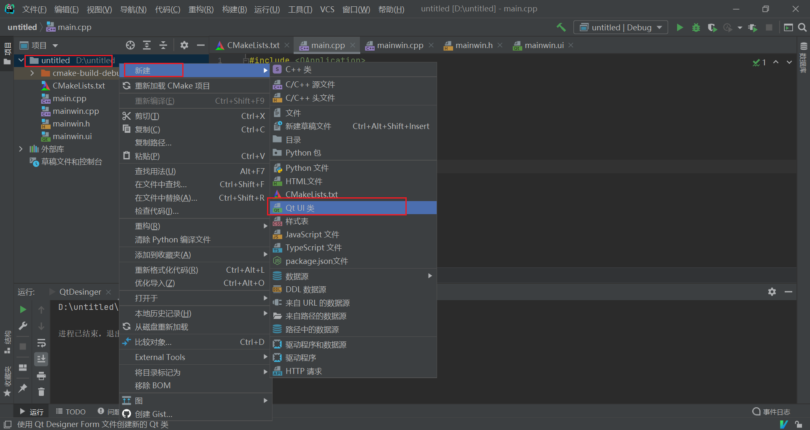This screenshot has width=810, height=430.
Task: Print console output from the run panel
Action: click(x=41, y=376)
